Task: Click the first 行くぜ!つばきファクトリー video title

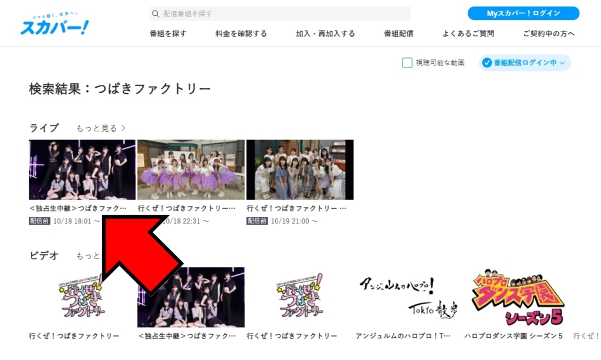Action: click(75, 337)
